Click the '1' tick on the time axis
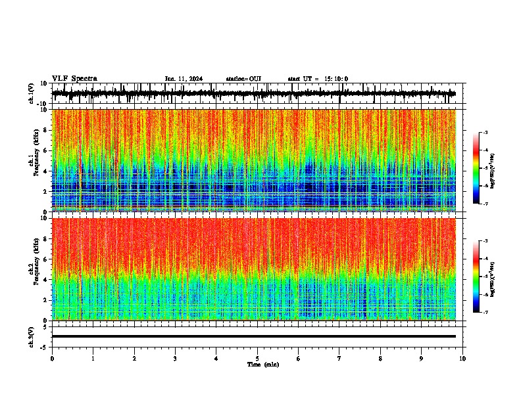521x402 pixels. click(x=93, y=359)
